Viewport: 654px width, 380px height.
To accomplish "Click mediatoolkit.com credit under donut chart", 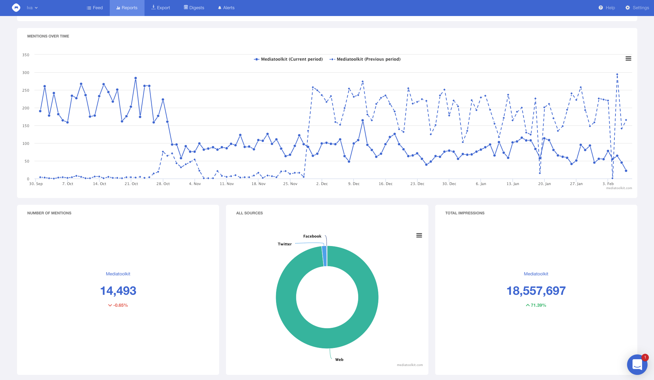I will point(410,365).
